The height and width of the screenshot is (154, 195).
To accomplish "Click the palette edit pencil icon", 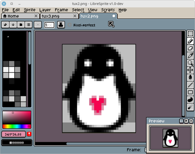I will click(x=5, y=25).
